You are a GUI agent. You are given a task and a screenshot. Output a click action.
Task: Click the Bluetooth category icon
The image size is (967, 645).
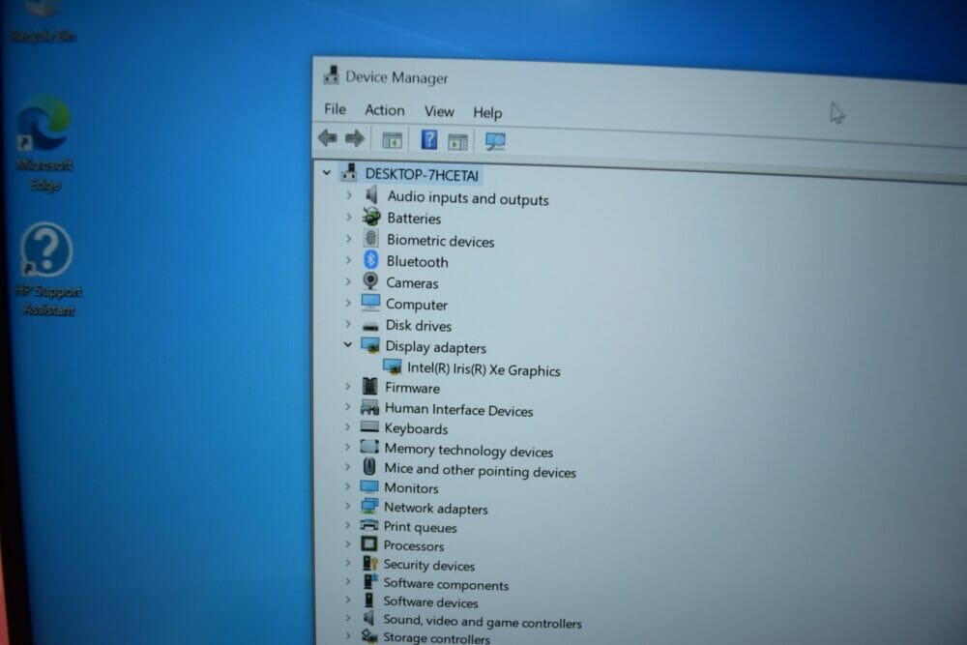(x=370, y=260)
